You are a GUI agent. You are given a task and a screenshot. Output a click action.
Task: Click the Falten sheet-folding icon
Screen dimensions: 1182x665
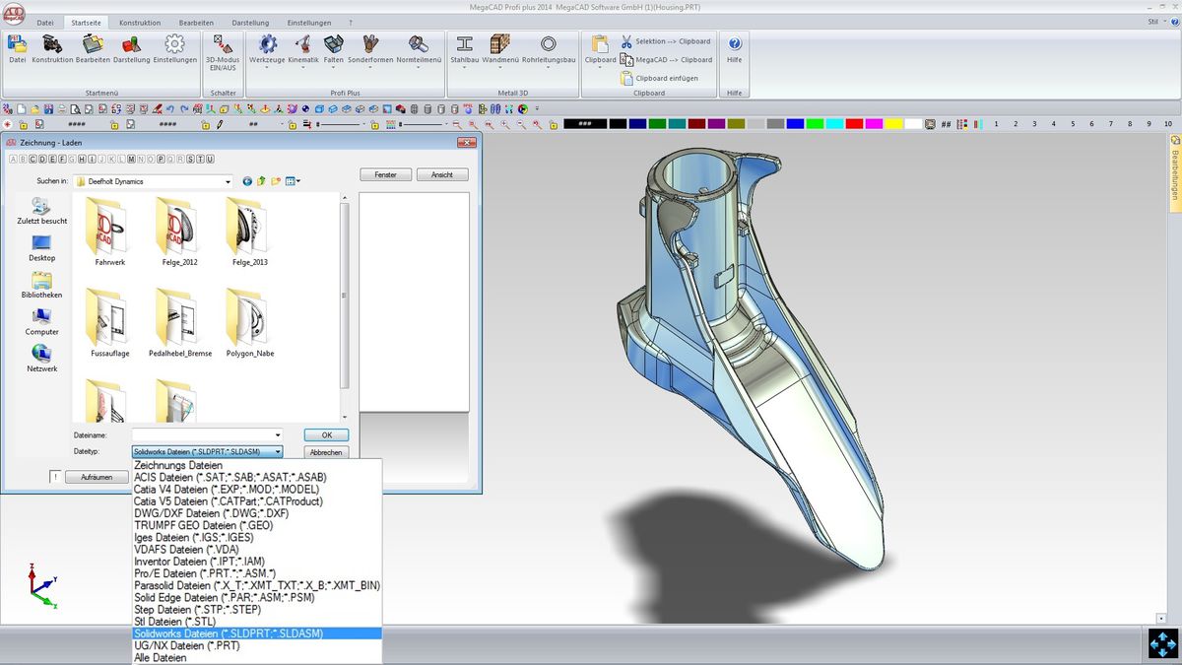334,45
